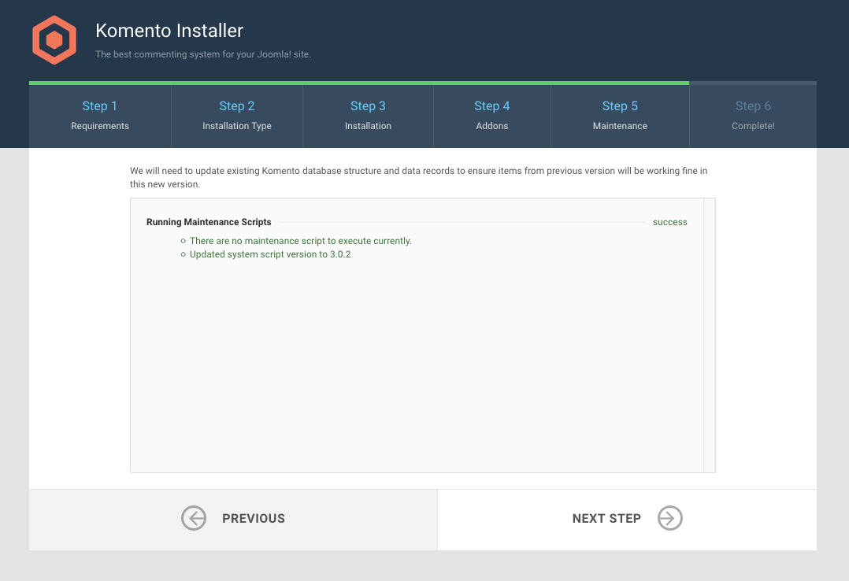Click the right arrow circle icon
Screen dimensions: 849x581
tap(669, 518)
